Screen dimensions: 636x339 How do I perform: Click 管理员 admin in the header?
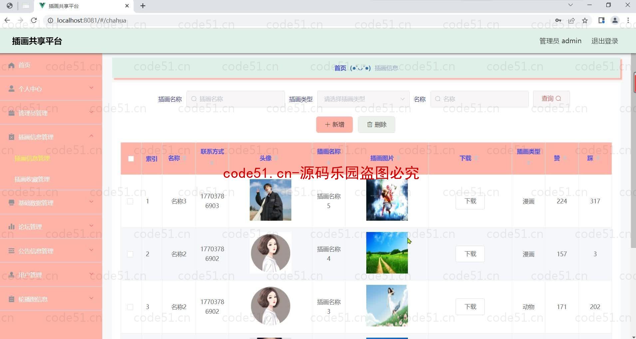pyautogui.click(x=560, y=41)
